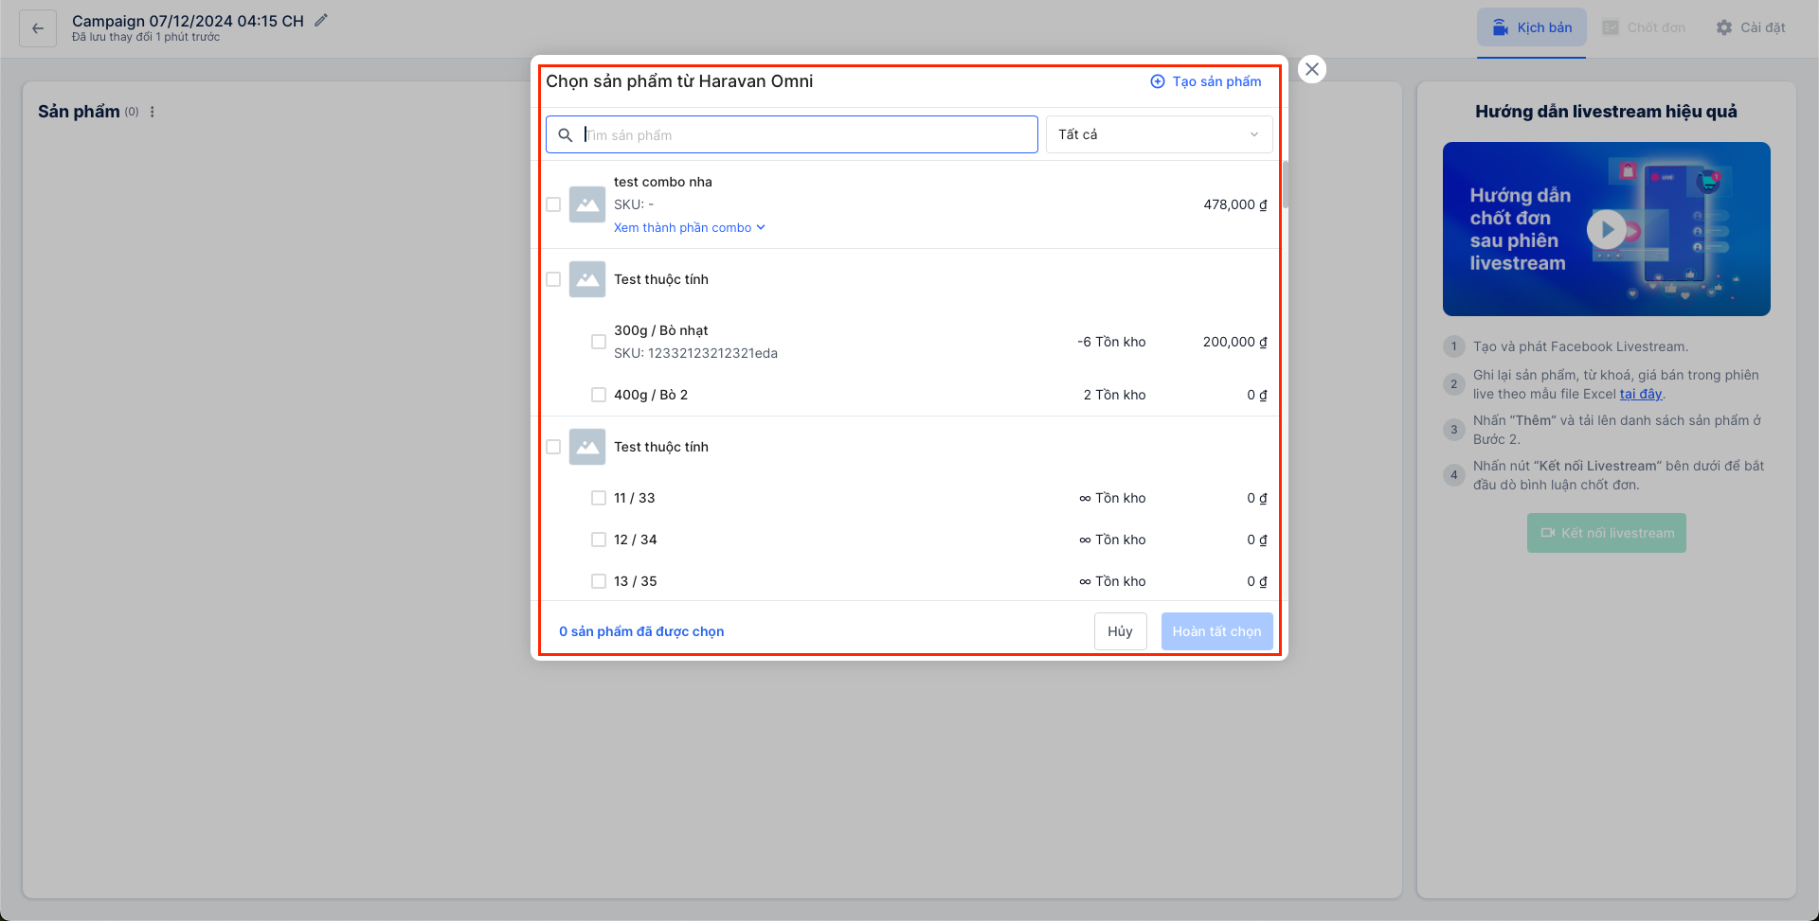Viewport: 1819px width, 921px height.
Task: Click the search magnifier icon
Action: point(566,135)
